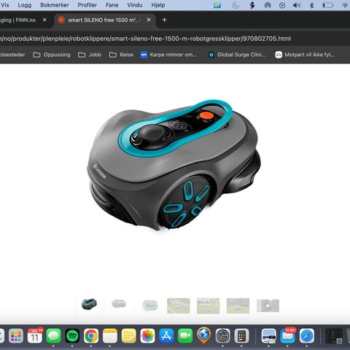Open a new browser tab
This screenshot has width=350, height=350.
tap(164, 20)
